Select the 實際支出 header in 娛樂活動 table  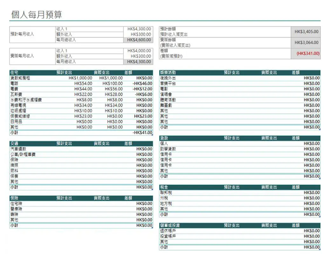269,72
